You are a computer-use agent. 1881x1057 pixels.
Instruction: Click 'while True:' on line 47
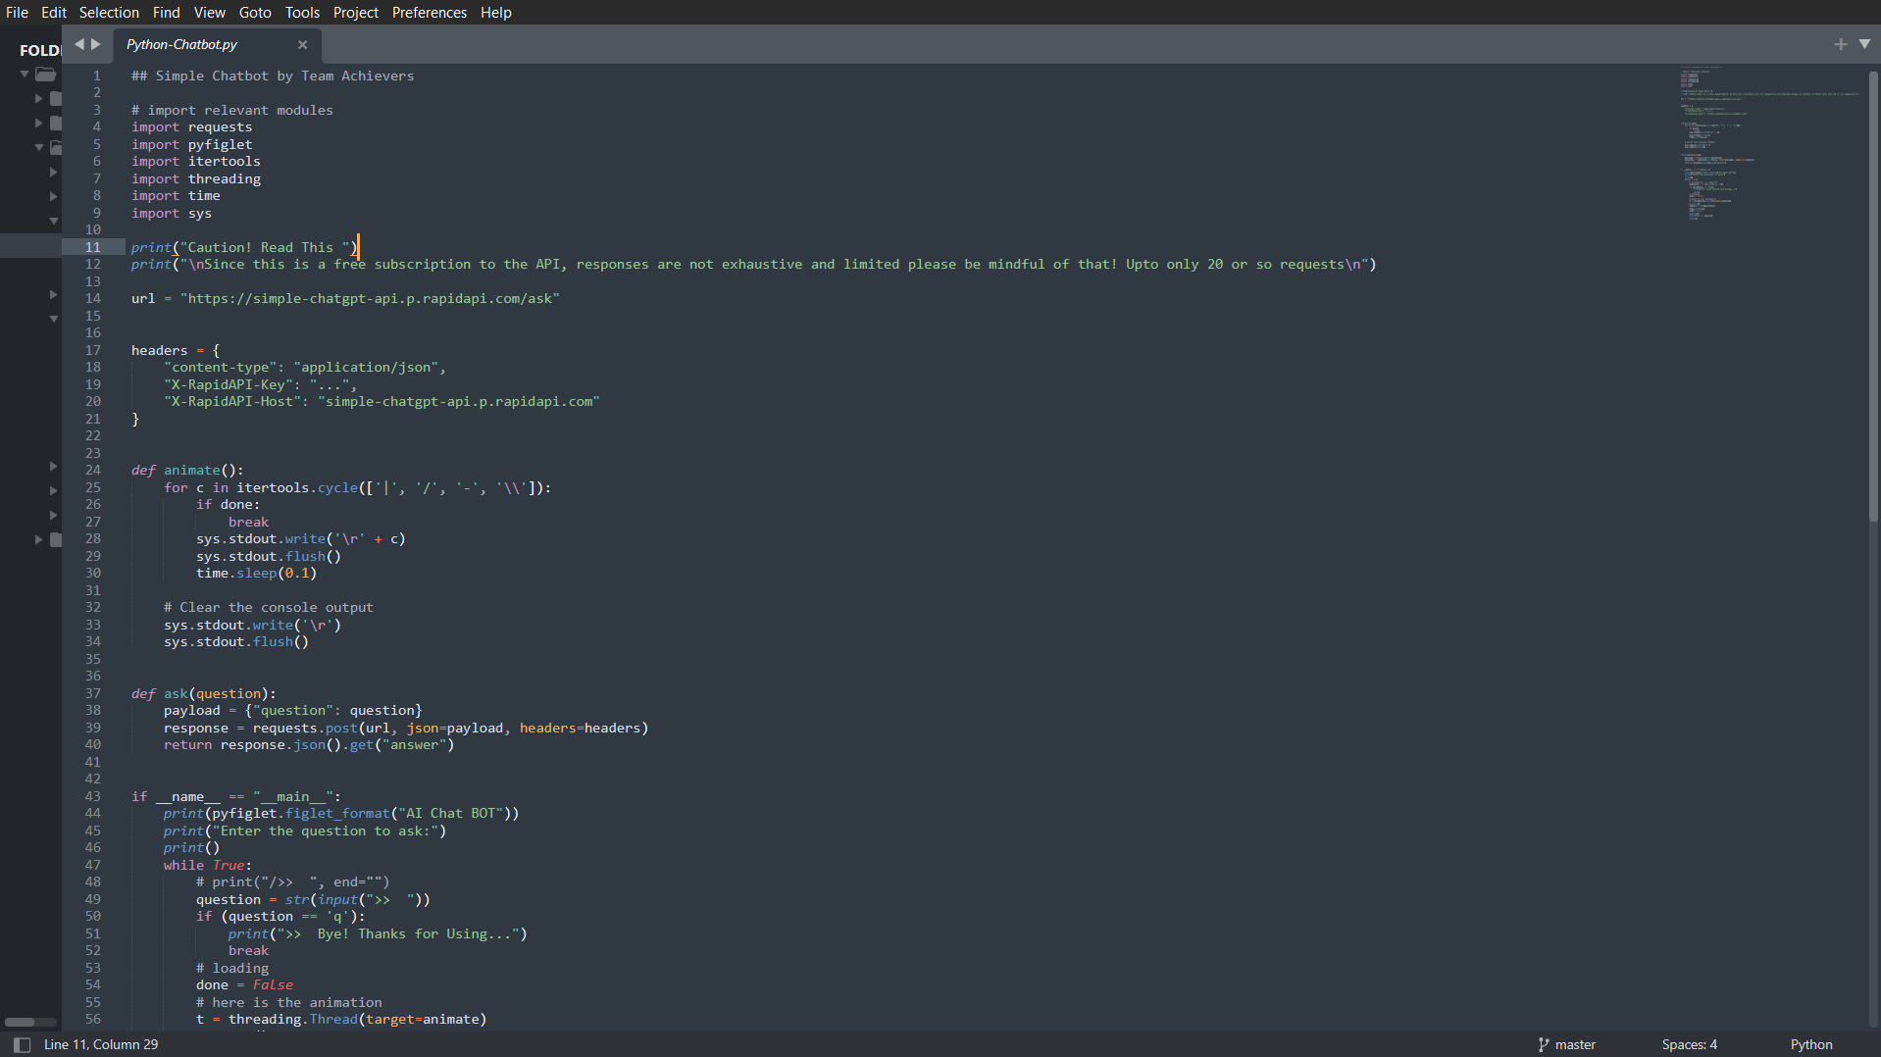click(x=208, y=865)
